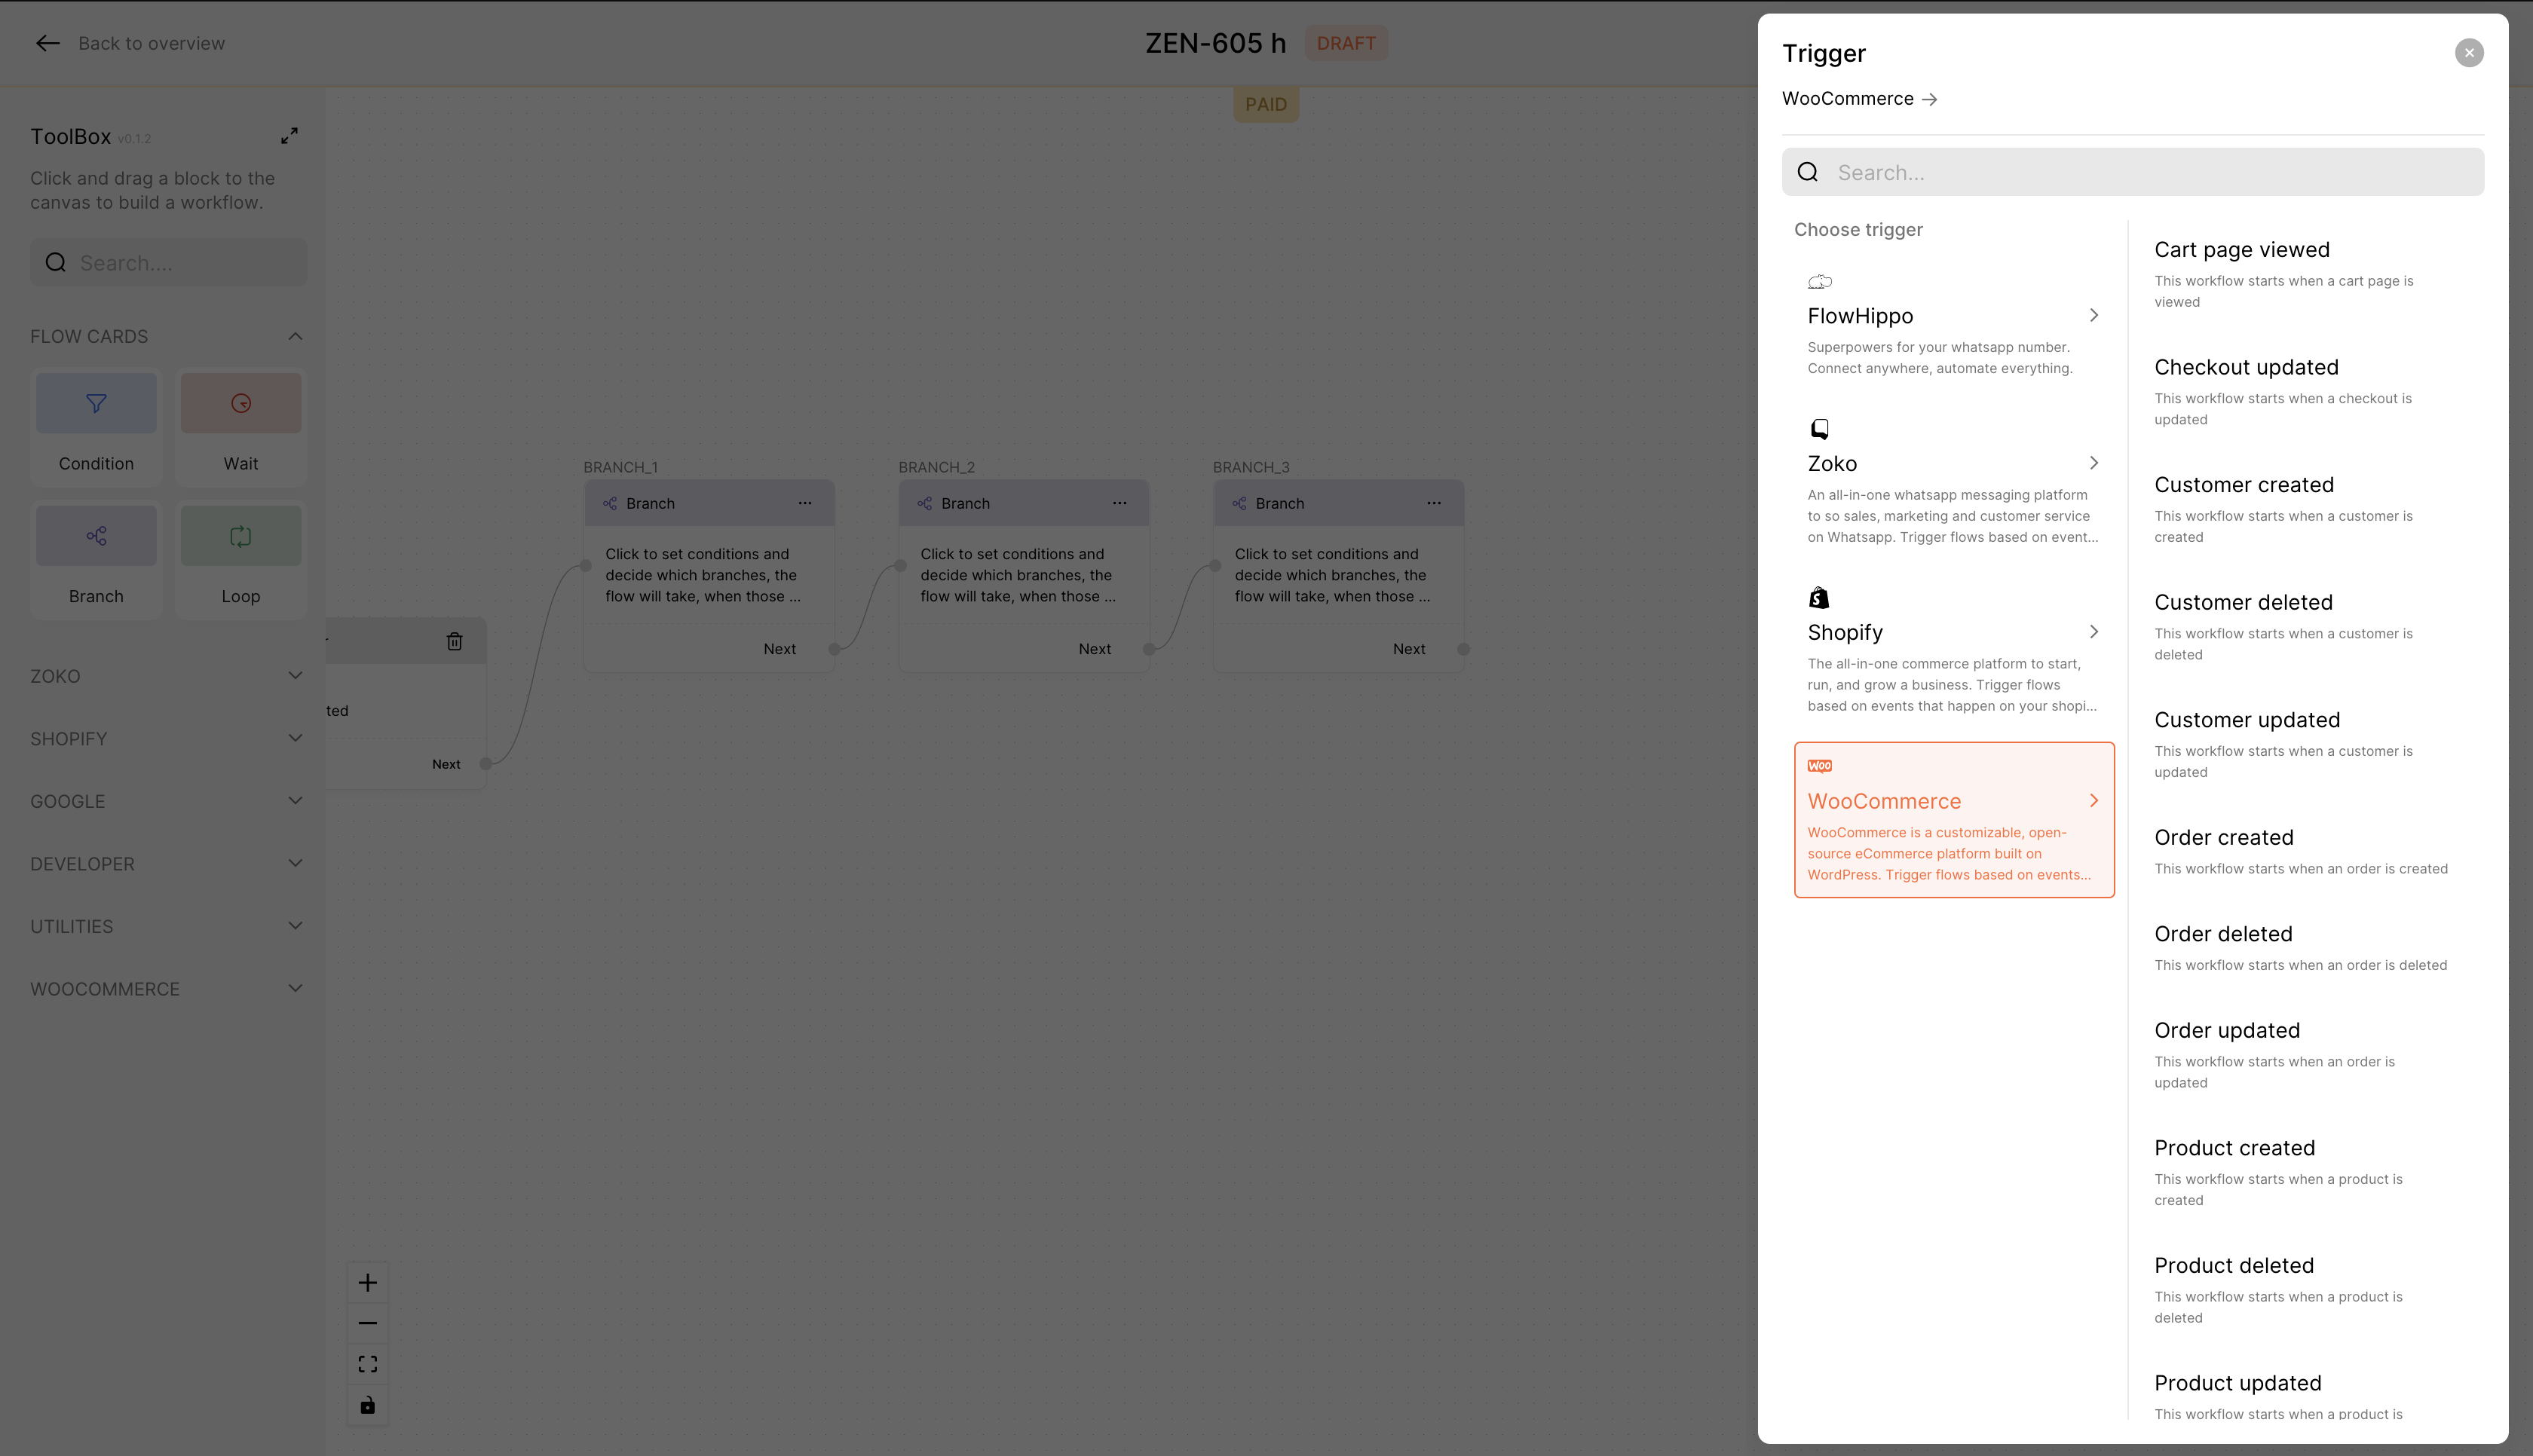Click the trigger node Next connector

pos(486,764)
